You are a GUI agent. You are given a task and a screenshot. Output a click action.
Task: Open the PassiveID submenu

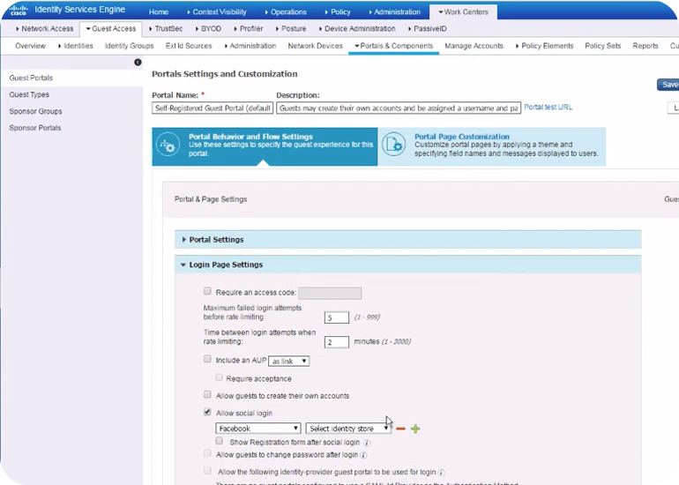[x=427, y=28]
